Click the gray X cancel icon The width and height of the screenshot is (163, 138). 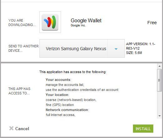click(11, 128)
